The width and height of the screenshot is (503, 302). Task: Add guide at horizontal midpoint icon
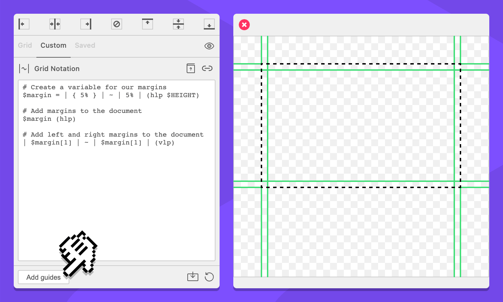[x=55, y=24]
